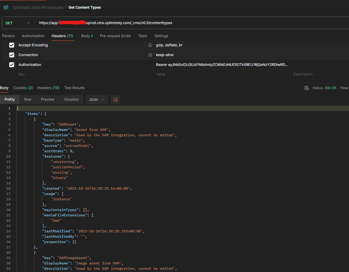Click the HTTP request icon beside the breadcrumb
The width and height of the screenshot is (349, 272).
6,7
